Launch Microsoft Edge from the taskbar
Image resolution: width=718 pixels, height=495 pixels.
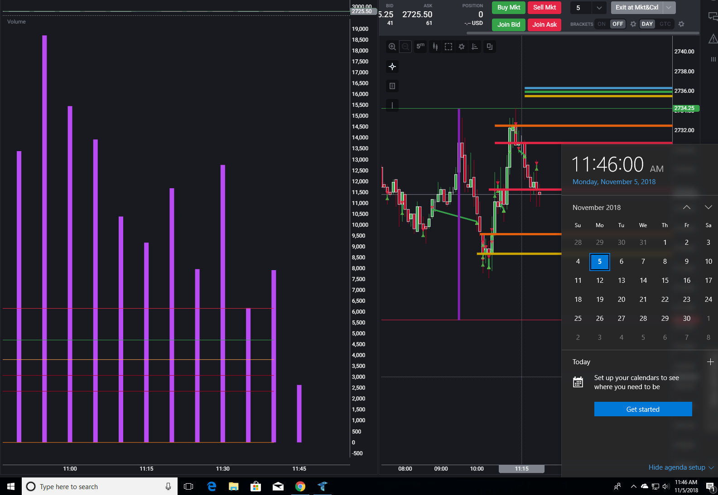coord(212,486)
